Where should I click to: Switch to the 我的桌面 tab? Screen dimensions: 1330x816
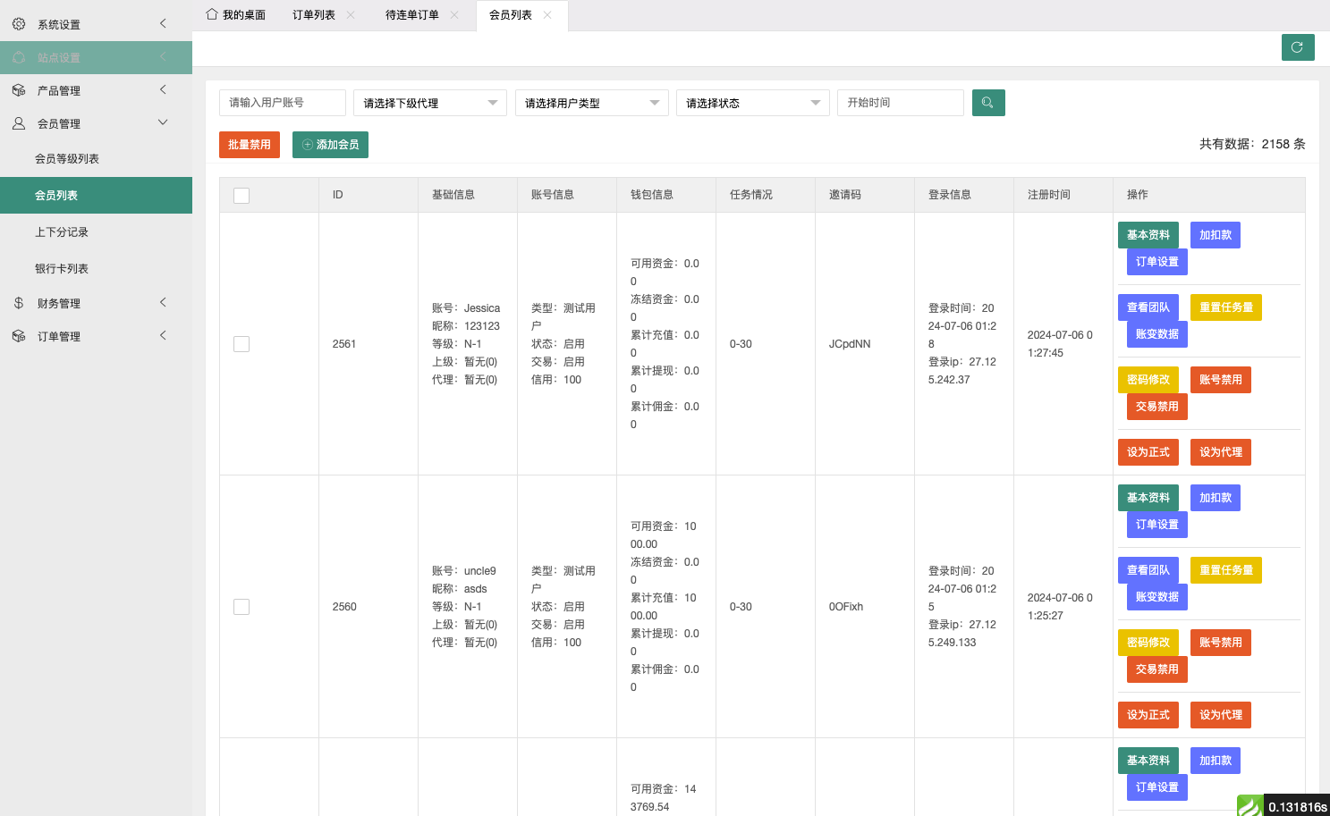click(x=236, y=15)
